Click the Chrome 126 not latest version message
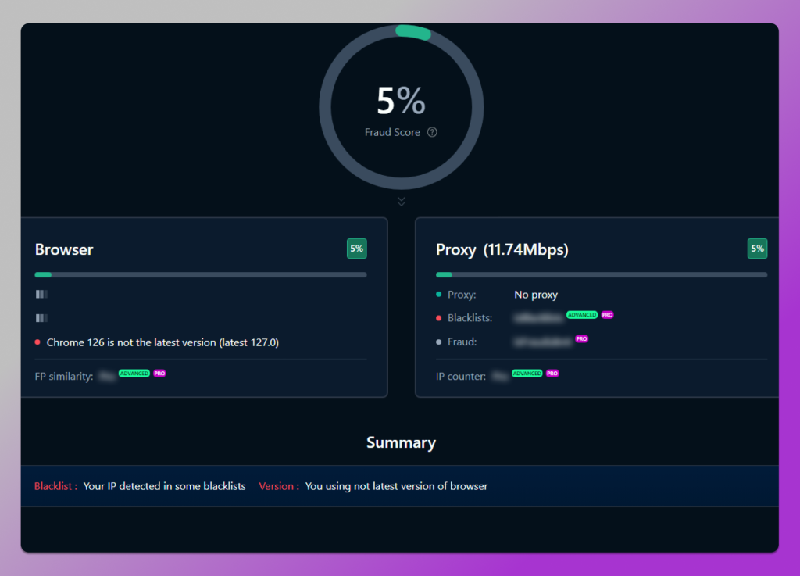Viewport: 800px width, 576px height. point(162,342)
